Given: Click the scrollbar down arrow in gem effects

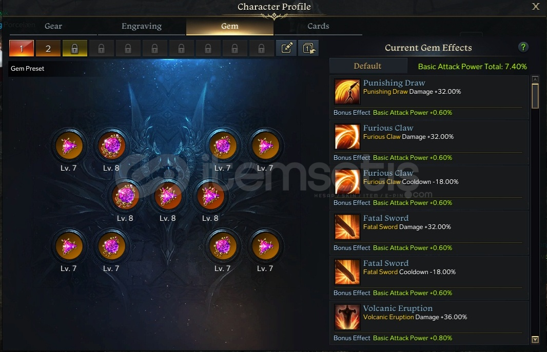Looking at the screenshot, I should click(535, 340).
